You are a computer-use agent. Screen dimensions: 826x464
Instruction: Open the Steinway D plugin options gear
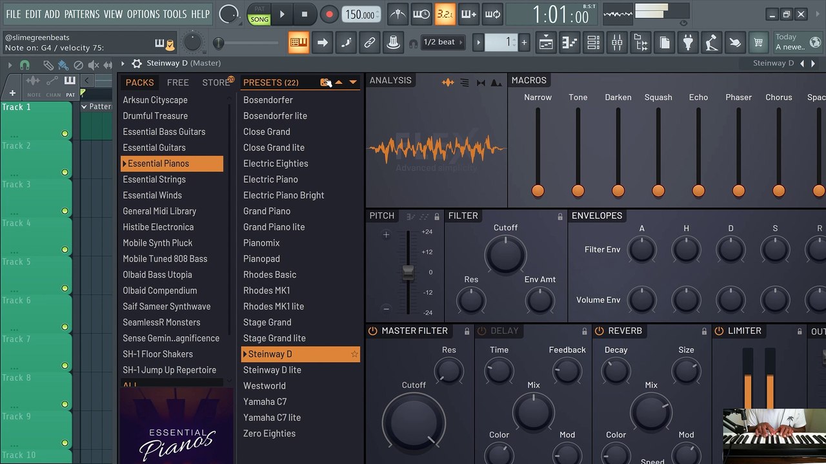[137, 63]
